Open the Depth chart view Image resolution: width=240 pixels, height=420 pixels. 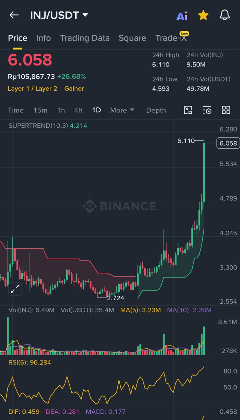pos(156,110)
